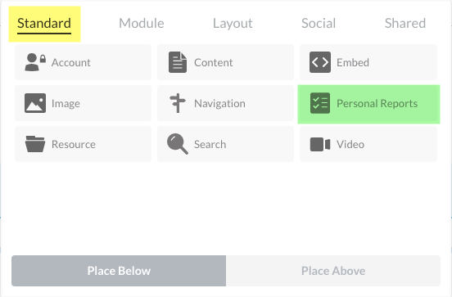Switch to the Standard tab
The width and height of the screenshot is (452, 297).
point(44,24)
